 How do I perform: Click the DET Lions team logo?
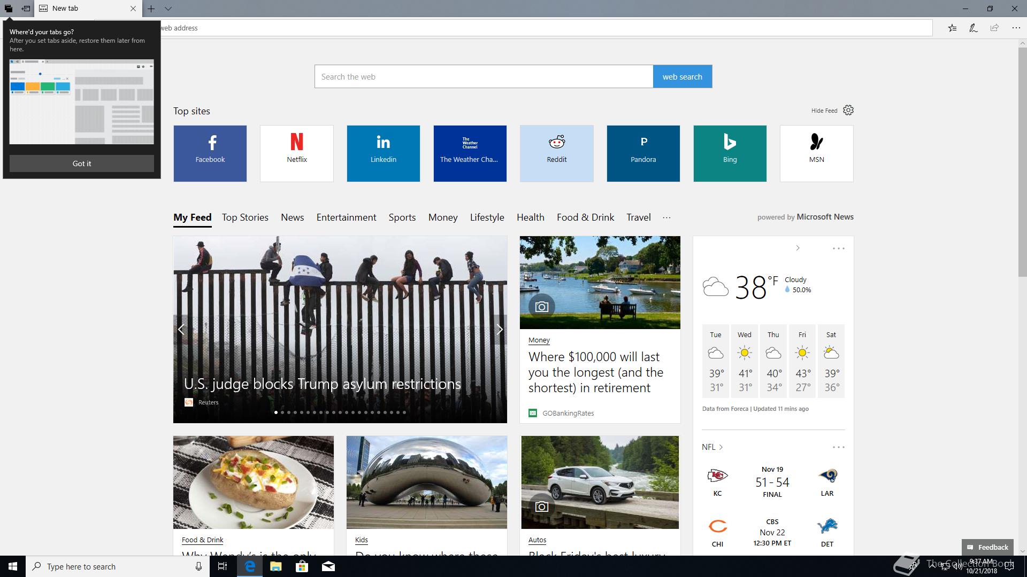pyautogui.click(x=827, y=526)
